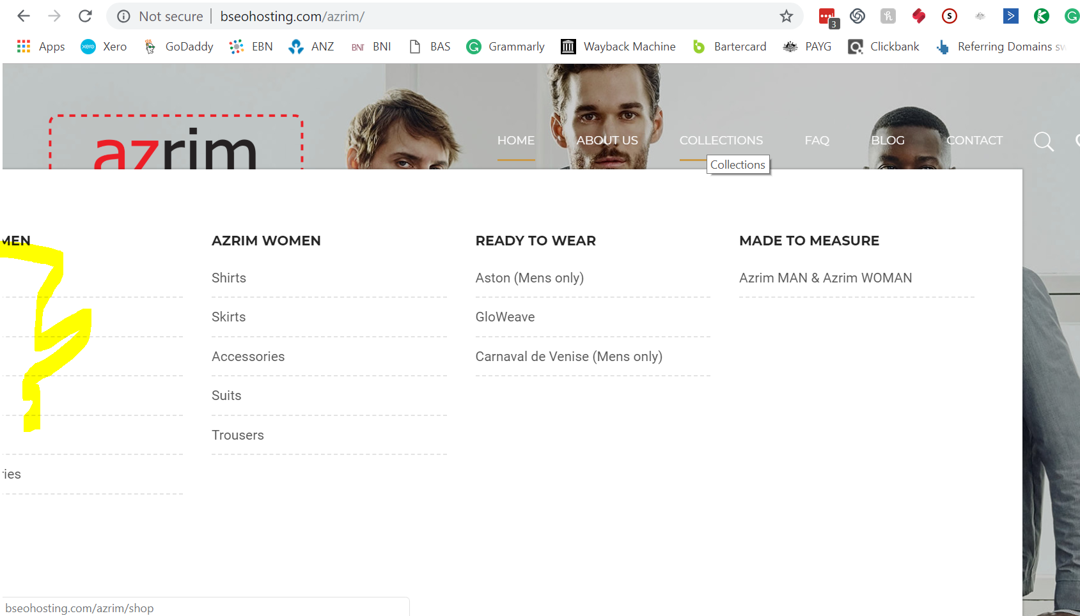This screenshot has height=616, width=1080.
Task: Click the Not secure site info icon
Action: (x=123, y=17)
